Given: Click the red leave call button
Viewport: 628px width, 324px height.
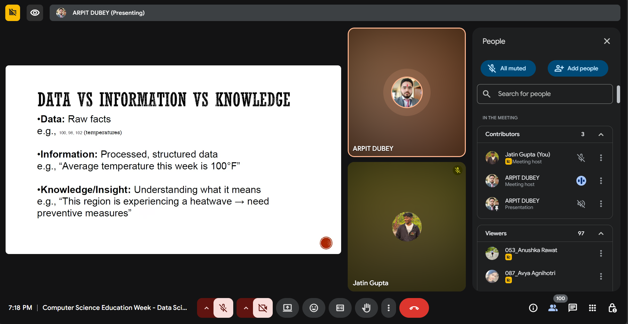Looking at the screenshot, I should click(414, 308).
